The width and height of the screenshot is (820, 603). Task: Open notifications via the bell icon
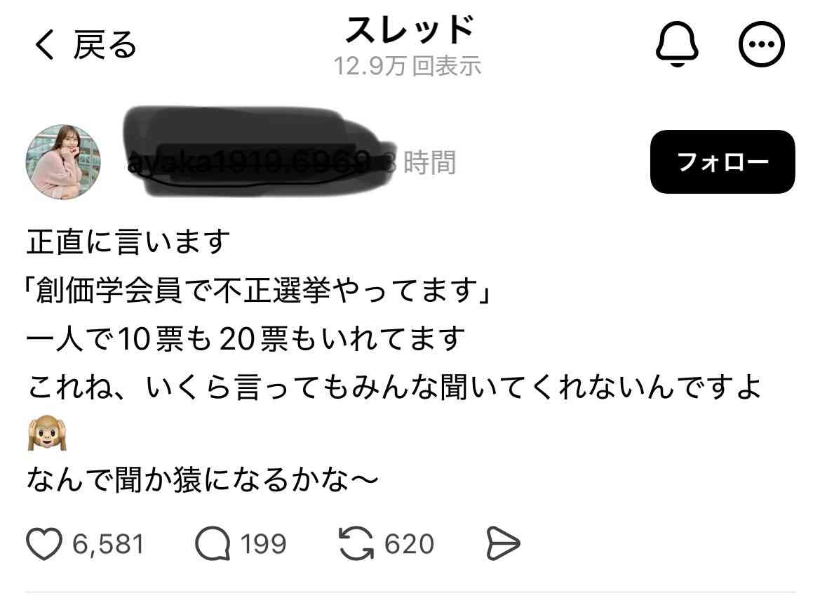[x=677, y=44]
